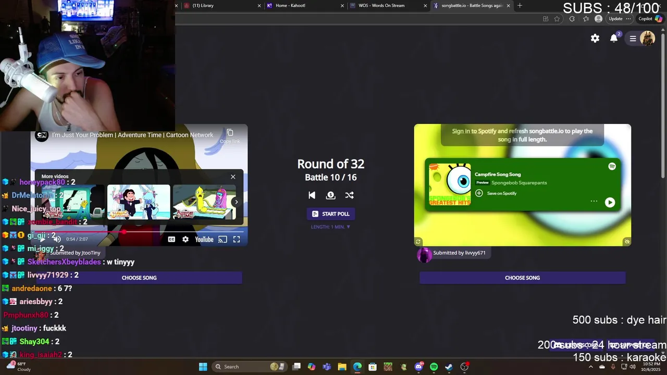Copy the YouTube video link
The image size is (667, 375).
[x=230, y=136]
